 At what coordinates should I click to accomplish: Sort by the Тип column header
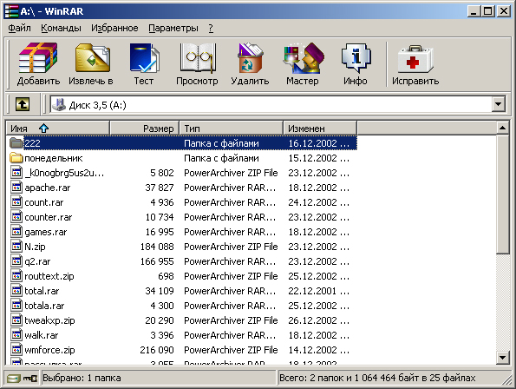click(x=232, y=129)
